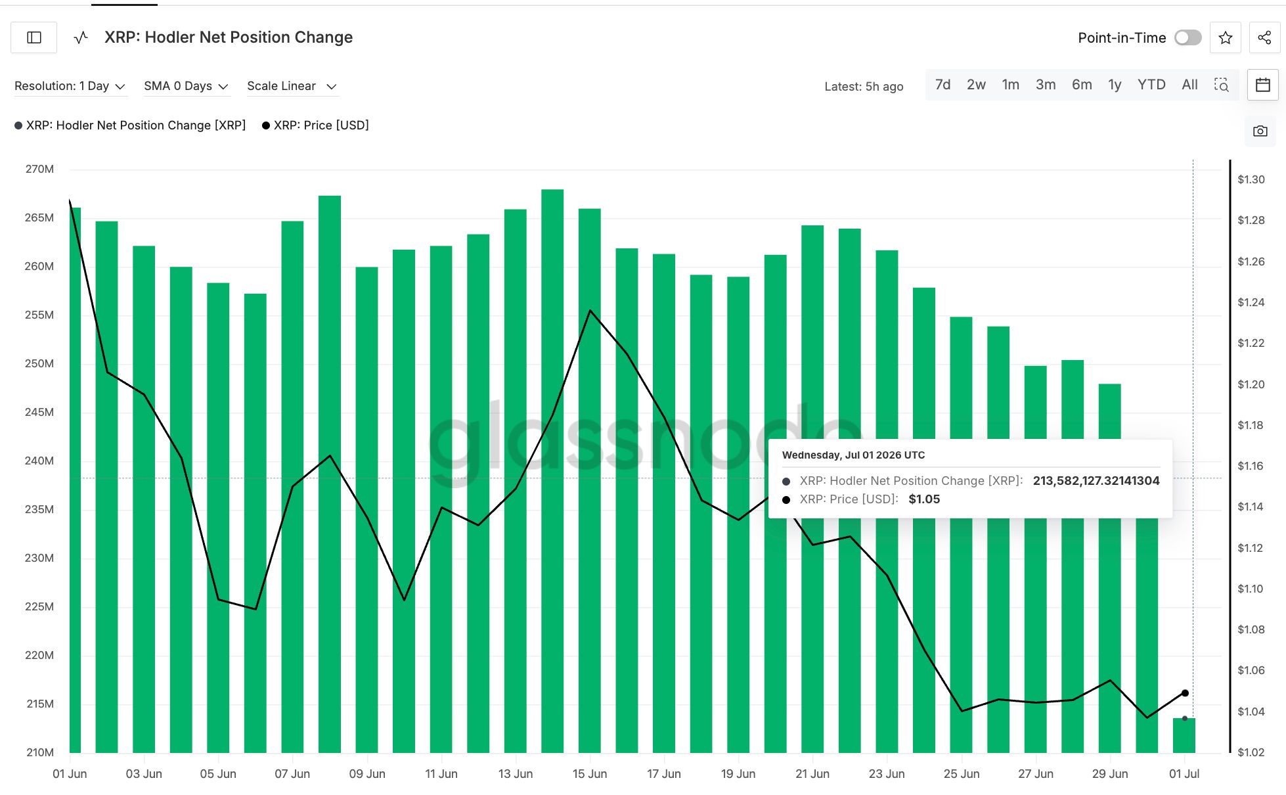The image size is (1286, 795).
Task: Enable the Point-in-Time switch
Action: point(1188,37)
